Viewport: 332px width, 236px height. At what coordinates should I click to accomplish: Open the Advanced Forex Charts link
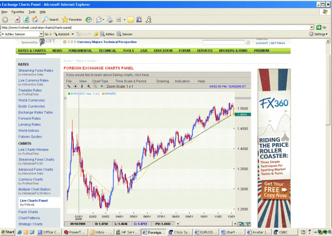(x=36, y=169)
